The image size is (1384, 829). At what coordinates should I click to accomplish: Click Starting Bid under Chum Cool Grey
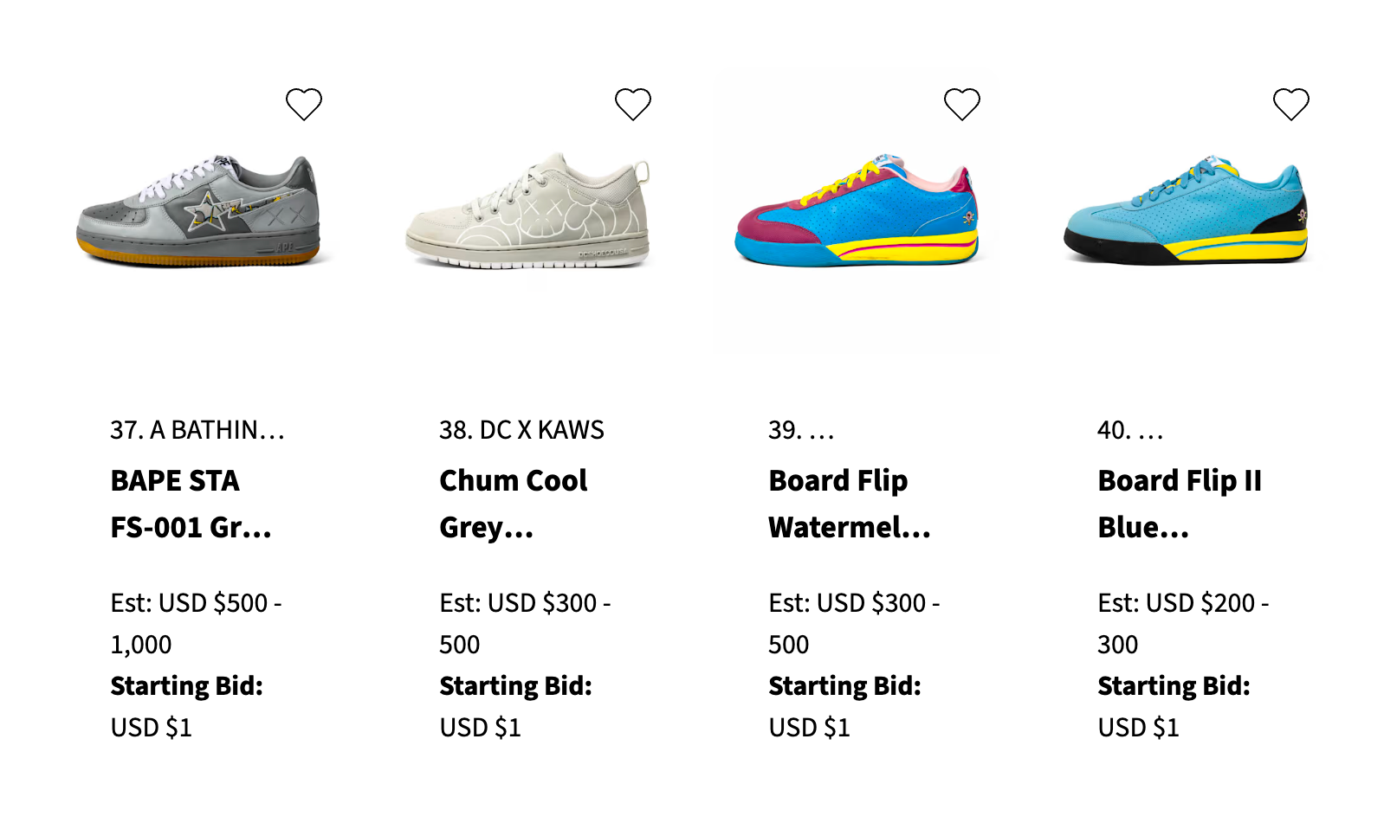[x=515, y=686]
